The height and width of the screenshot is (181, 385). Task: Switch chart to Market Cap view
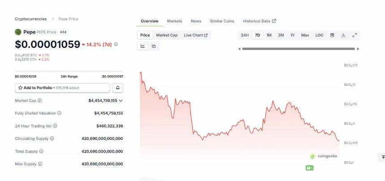coord(167,35)
